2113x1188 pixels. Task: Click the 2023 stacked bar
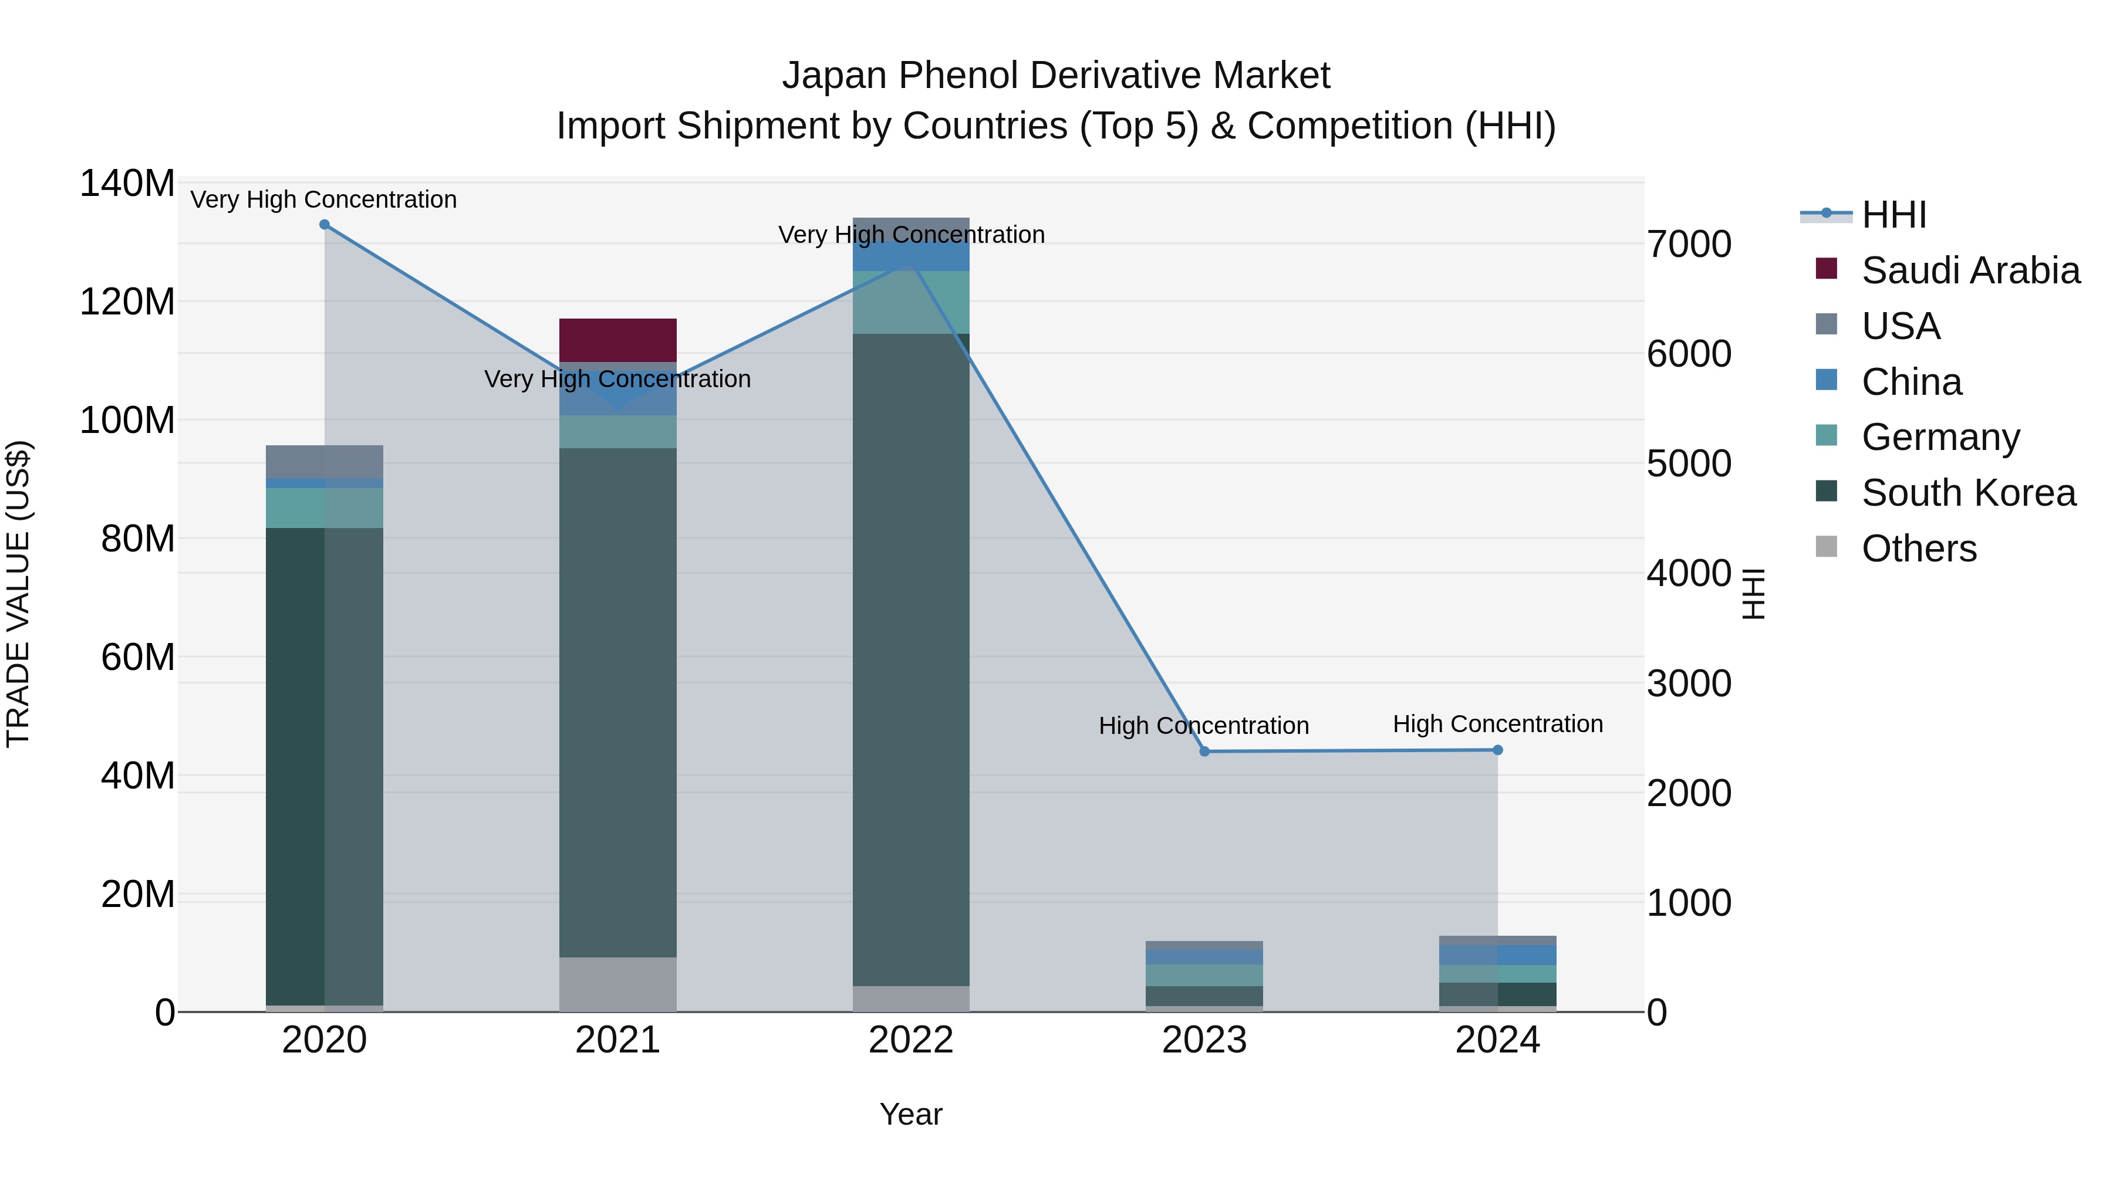1204,976
